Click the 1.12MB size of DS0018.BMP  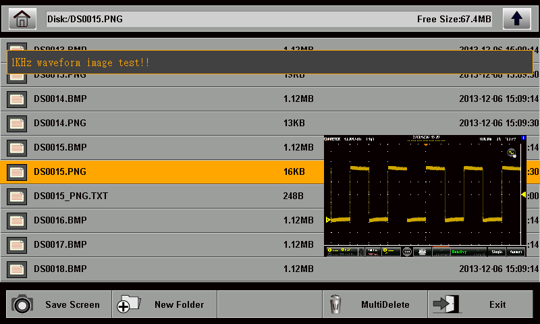pyautogui.click(x=298, y=269)
